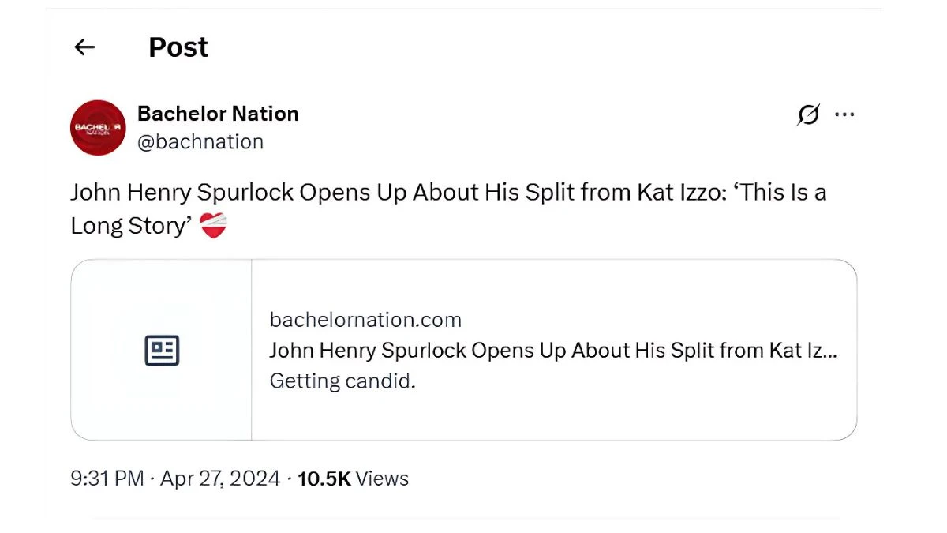The height and width of the screenshot is (533, 947).
Task: Open the Grok explanation icon
Action: click(x=808, y=114)
